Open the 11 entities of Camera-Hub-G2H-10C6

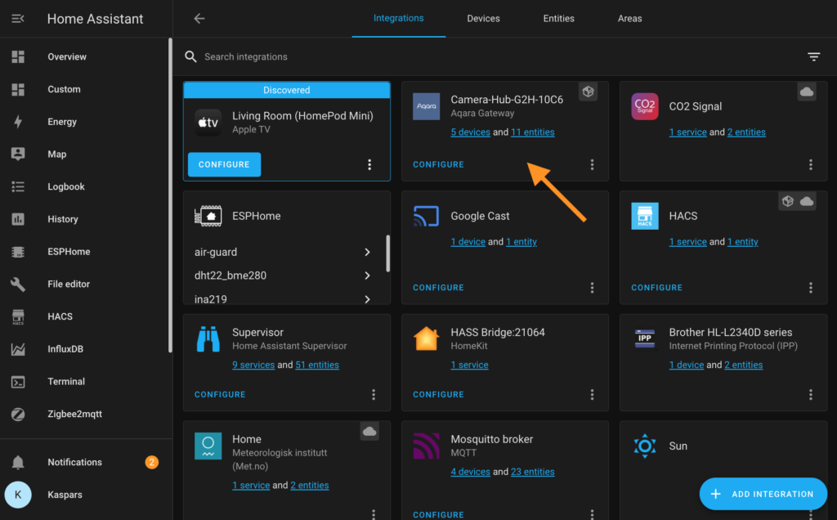pyautogui.click(x=533, y=132)
